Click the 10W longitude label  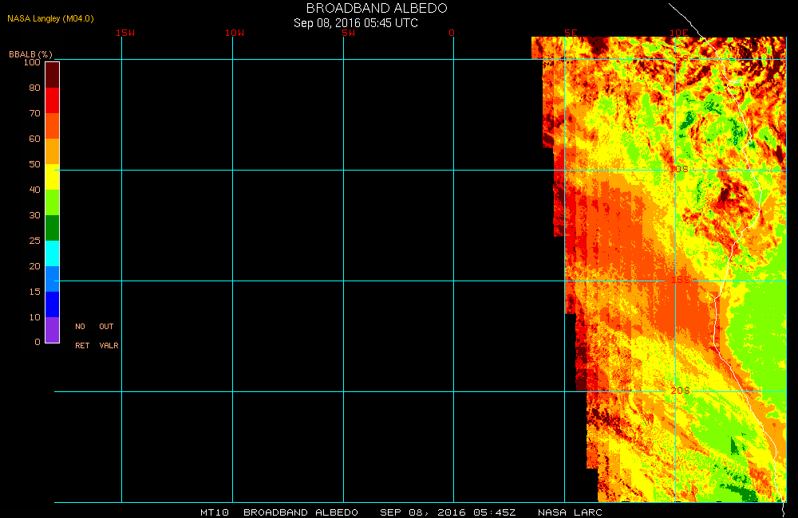point(235,33)
